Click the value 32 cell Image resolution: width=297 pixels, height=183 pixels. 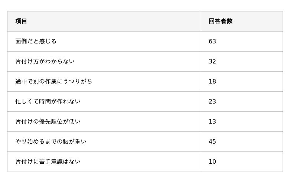(212, 61)
